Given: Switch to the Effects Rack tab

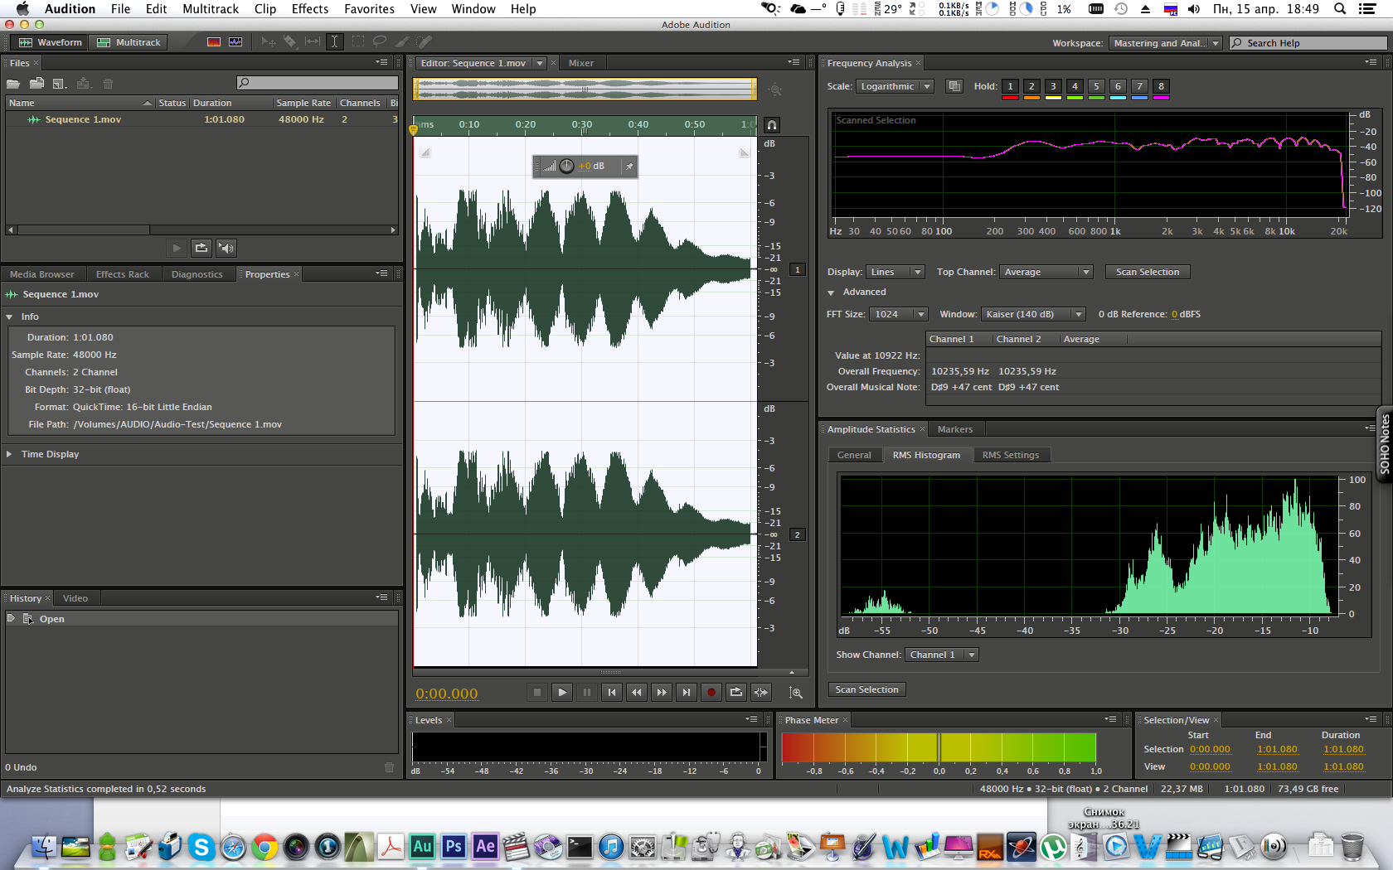Looking at the screenshot, I should pos(122,274).
